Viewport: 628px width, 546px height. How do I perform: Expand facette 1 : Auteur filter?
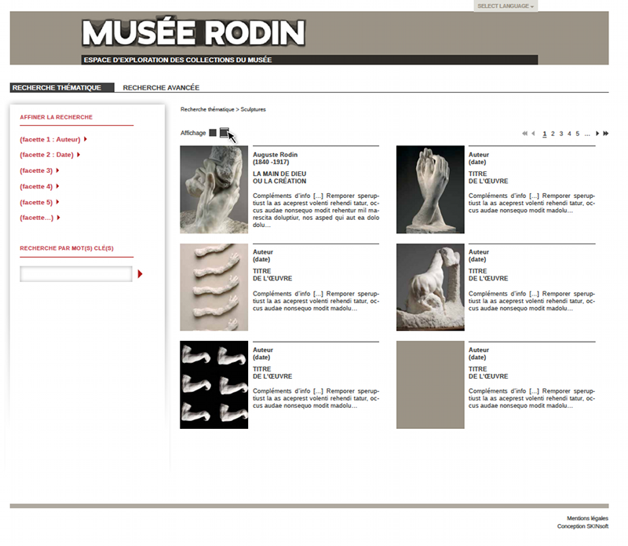[53, 140]
